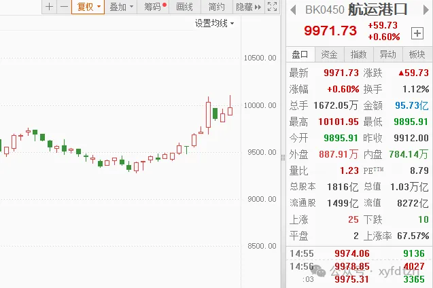Open the 指数 tab

click(x=358, y=54)
